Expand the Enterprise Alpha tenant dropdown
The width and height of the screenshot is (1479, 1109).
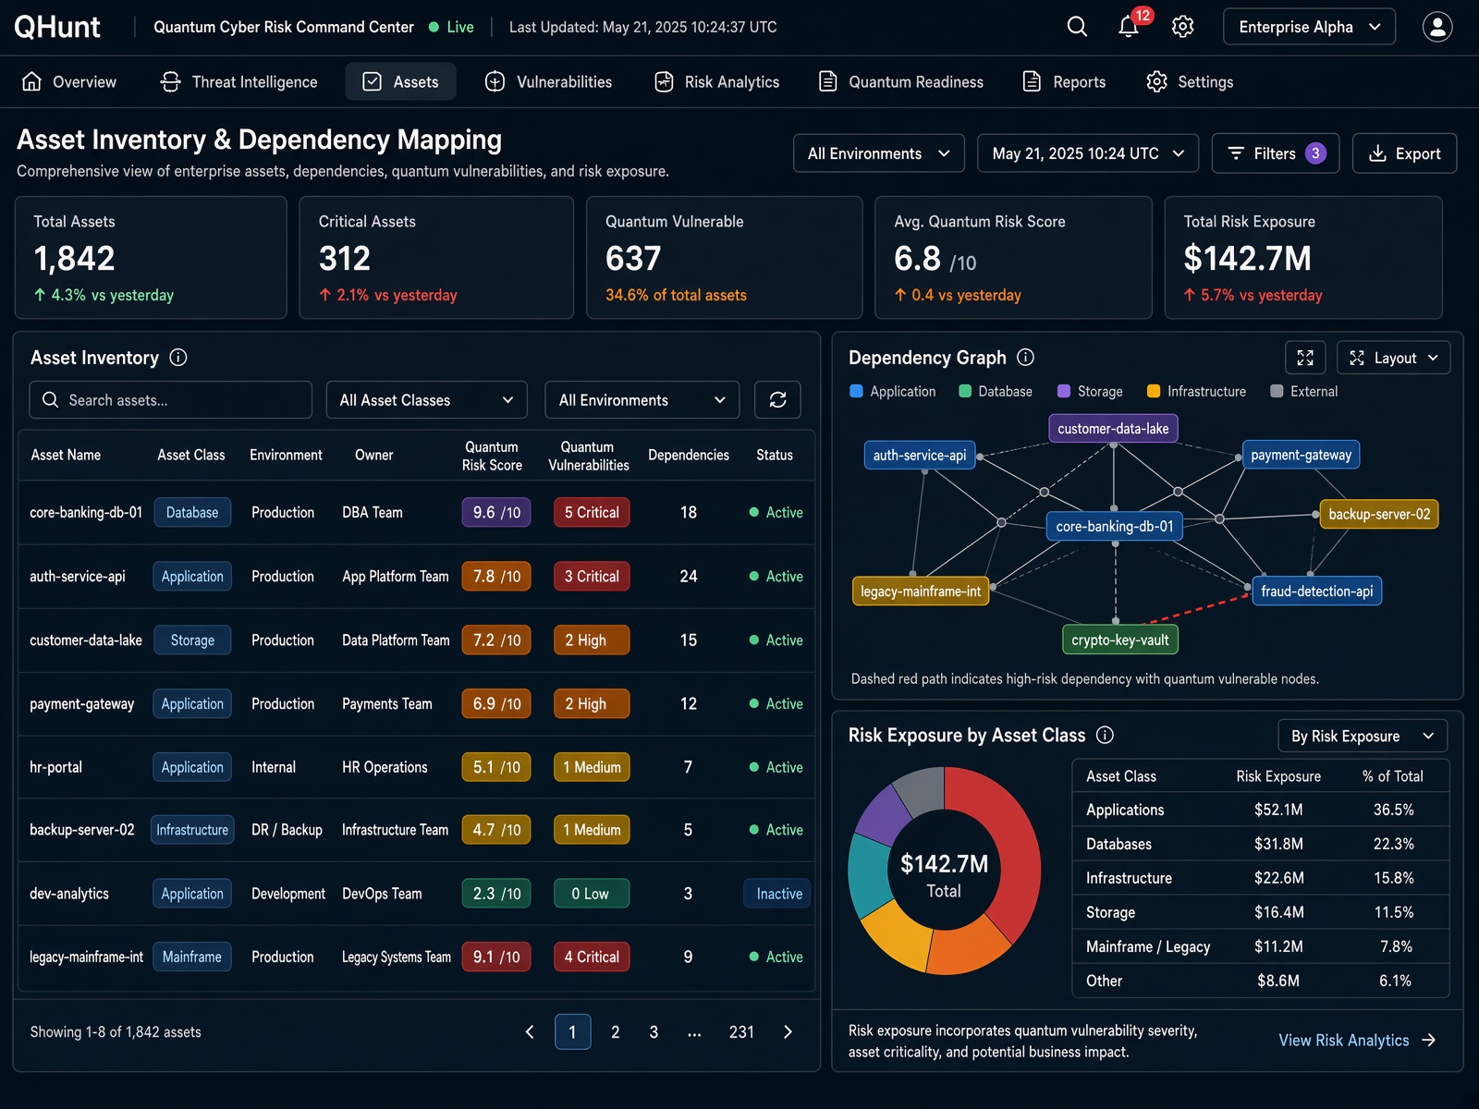pyautogui.click(x=1309, y=27)
